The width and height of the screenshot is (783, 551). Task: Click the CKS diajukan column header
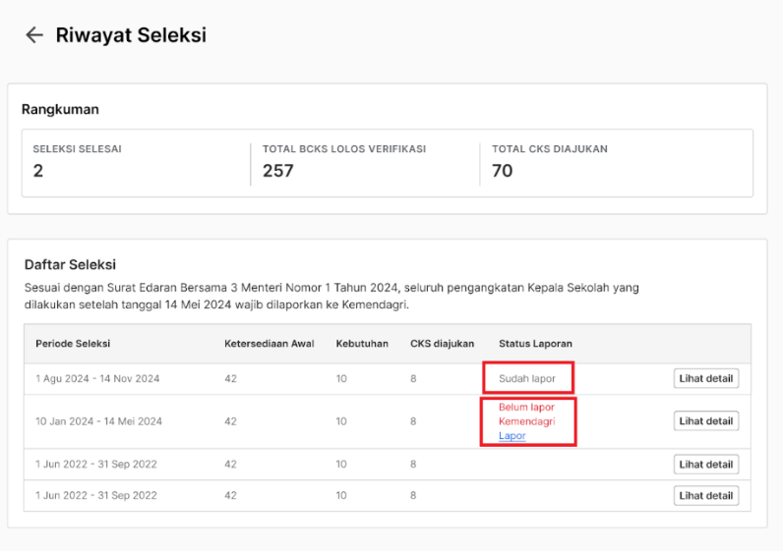coord(442,344)
